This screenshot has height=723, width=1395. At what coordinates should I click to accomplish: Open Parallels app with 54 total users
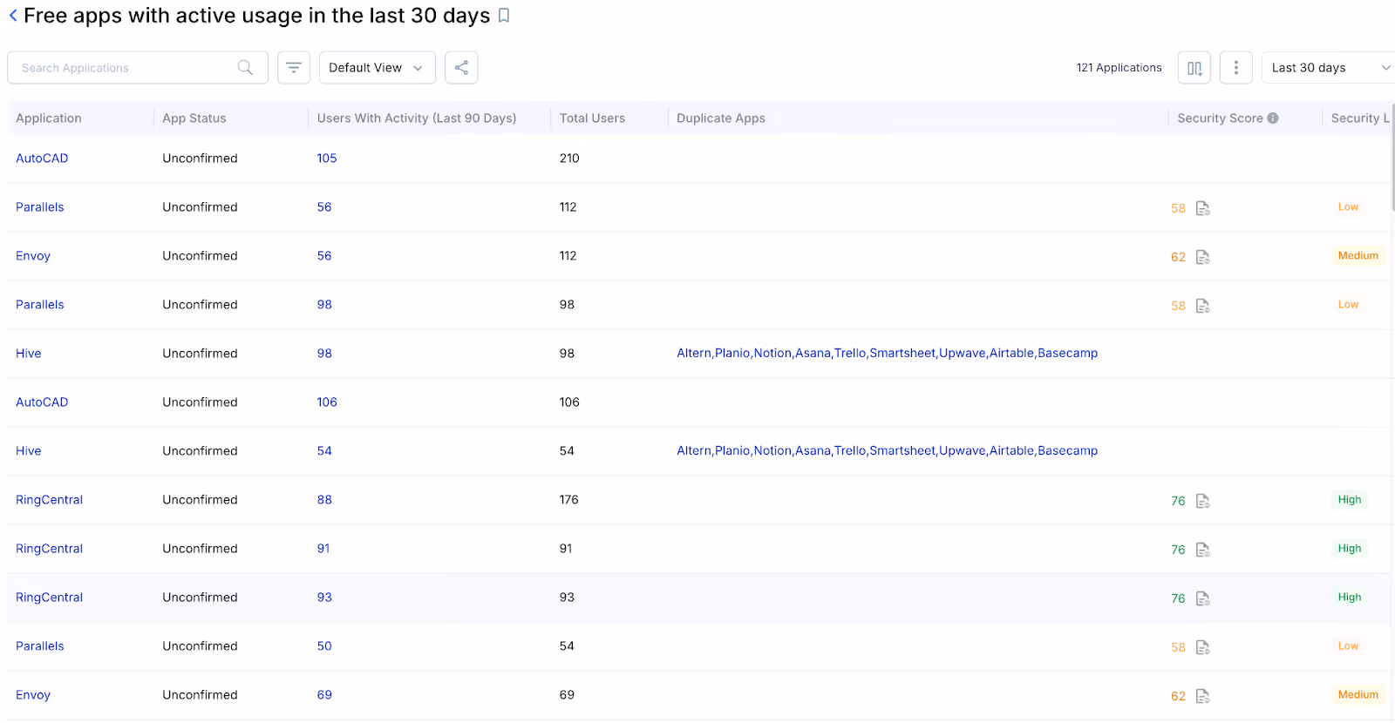(40, 646)
